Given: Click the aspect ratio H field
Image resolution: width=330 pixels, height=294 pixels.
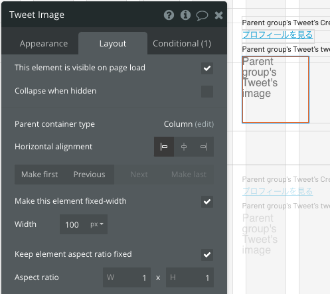Looking at the screenshot, I should (190, 277).
